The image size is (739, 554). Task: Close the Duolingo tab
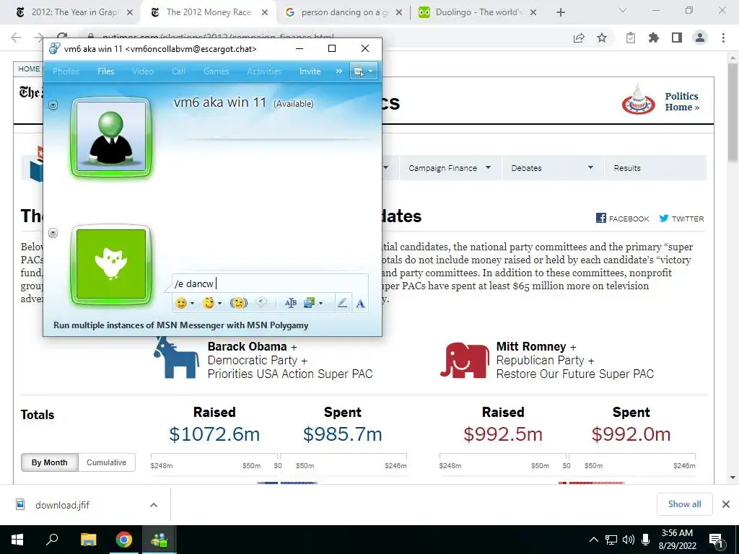tap(533, 12)
